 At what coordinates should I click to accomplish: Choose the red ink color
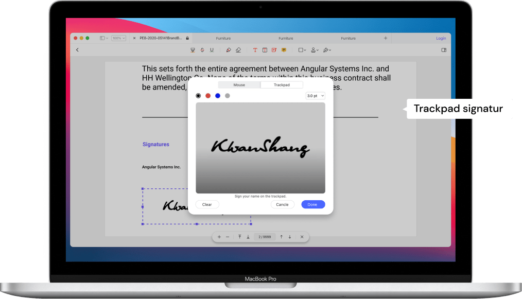pos(208,96)
